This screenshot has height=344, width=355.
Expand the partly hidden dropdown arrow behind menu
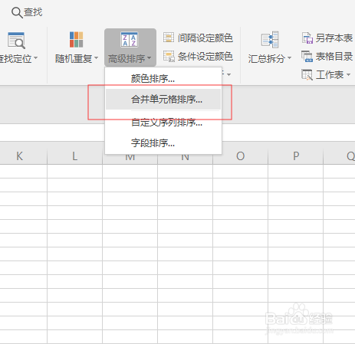coord(228,74)
